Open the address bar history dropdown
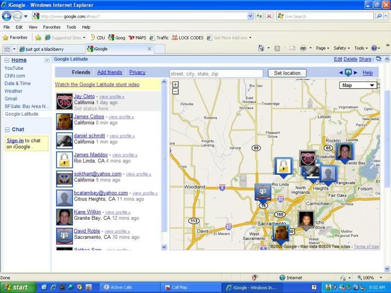 (x=250, y=17)
